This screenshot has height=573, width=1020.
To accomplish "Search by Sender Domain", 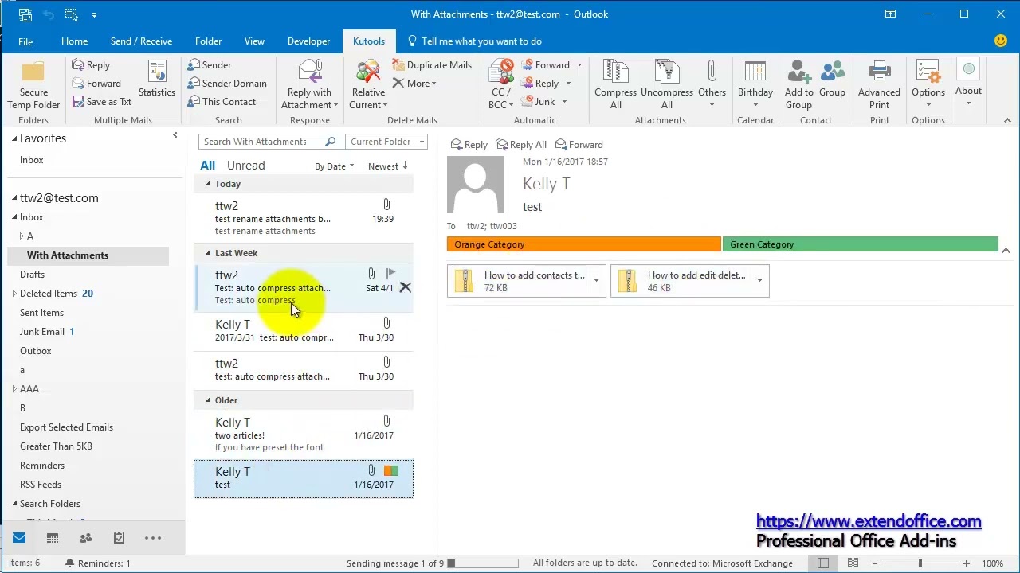I will tap(227, 84).
